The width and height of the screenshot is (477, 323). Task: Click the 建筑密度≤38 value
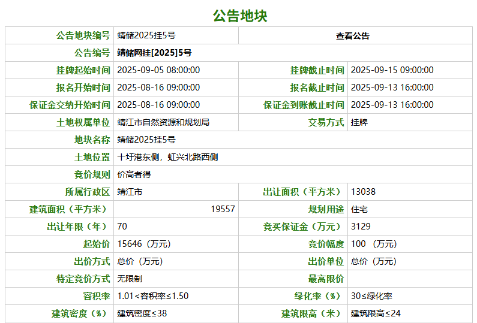[142, 313]
